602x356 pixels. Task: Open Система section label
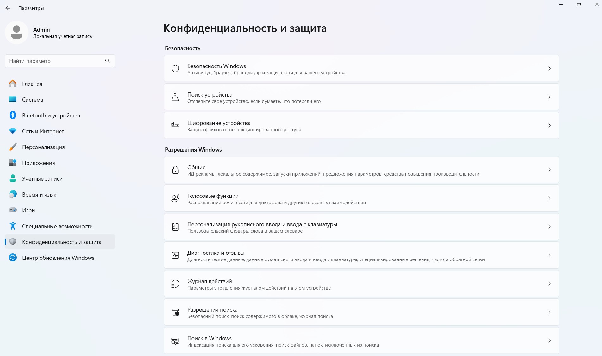33,100
